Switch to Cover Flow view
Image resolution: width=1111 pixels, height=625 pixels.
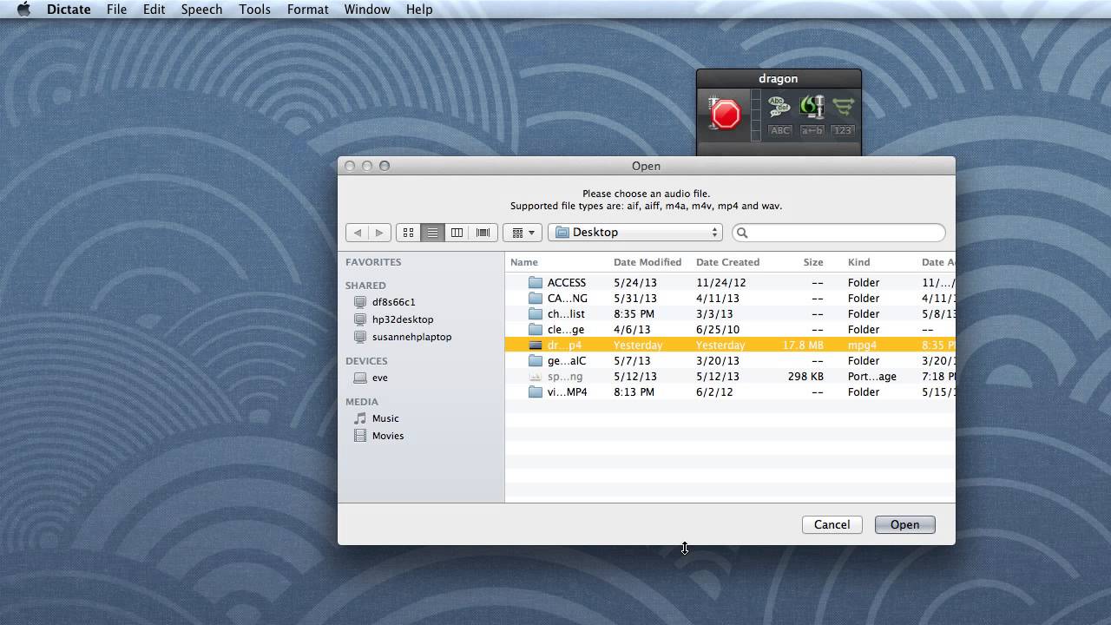click(x=483, y=233)
